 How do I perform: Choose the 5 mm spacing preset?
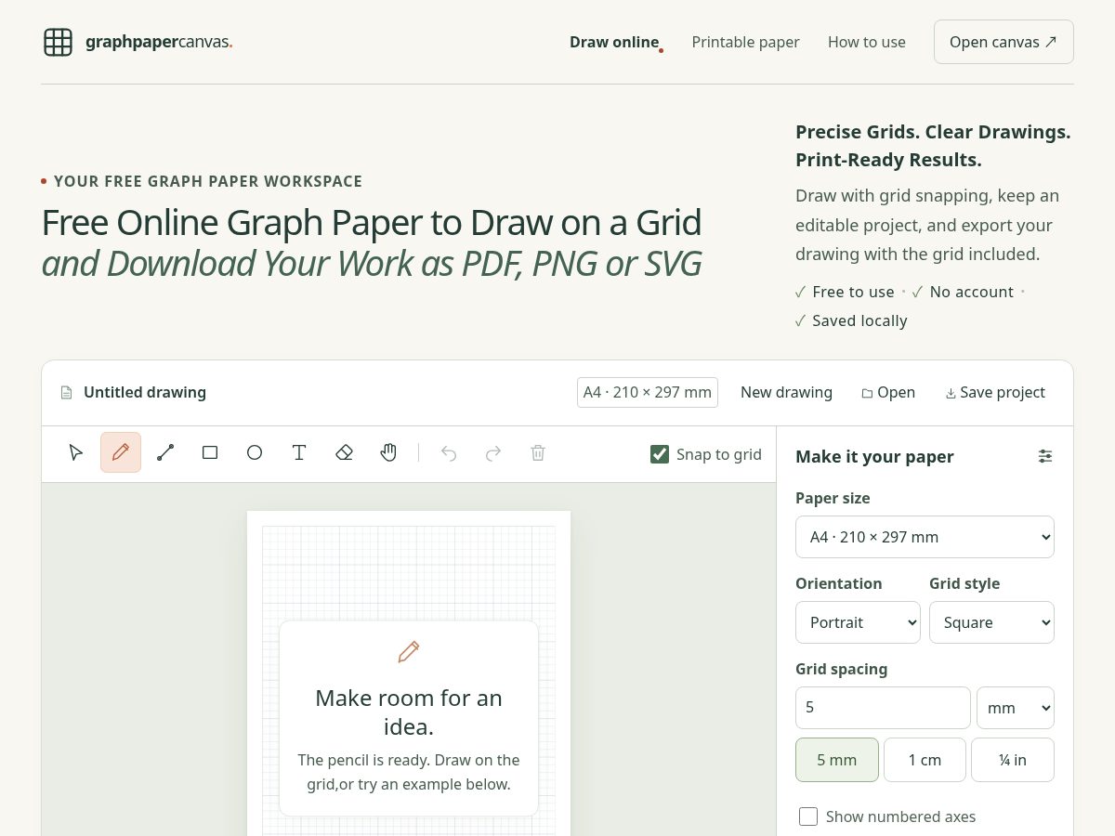click(x=837, y=760)
